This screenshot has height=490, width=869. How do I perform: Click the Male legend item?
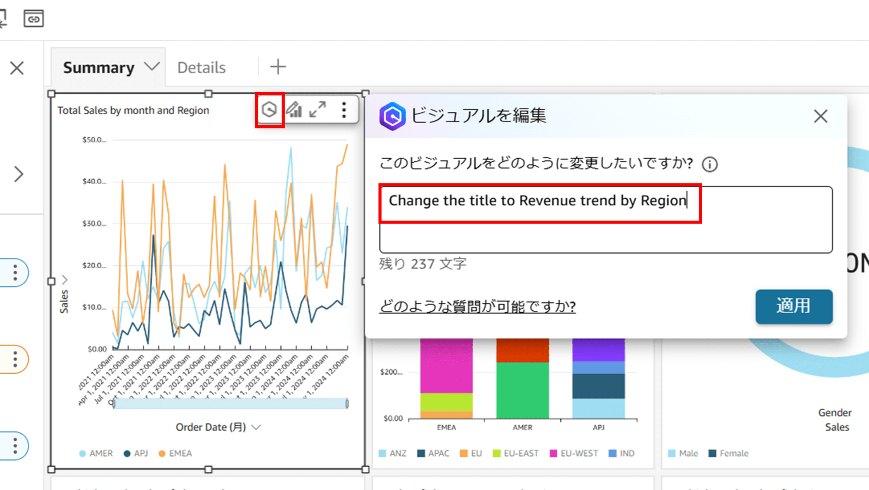coord(683,453)
